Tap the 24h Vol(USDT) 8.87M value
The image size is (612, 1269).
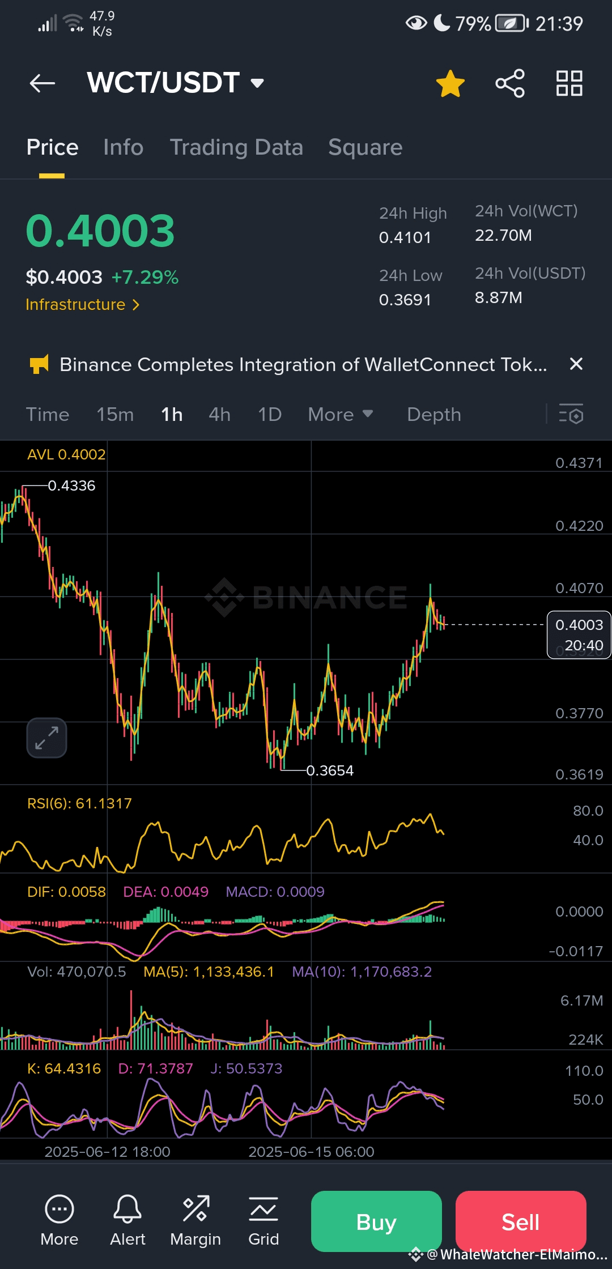pos(498,297)
